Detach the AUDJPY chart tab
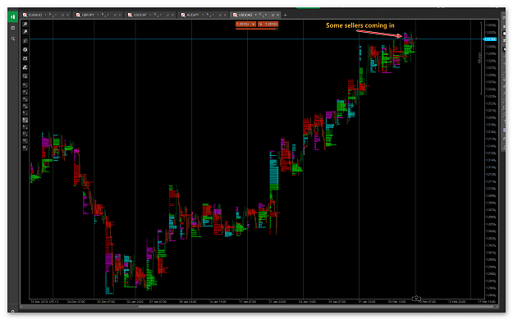513x320 pixels. click(x=220, y=15)
